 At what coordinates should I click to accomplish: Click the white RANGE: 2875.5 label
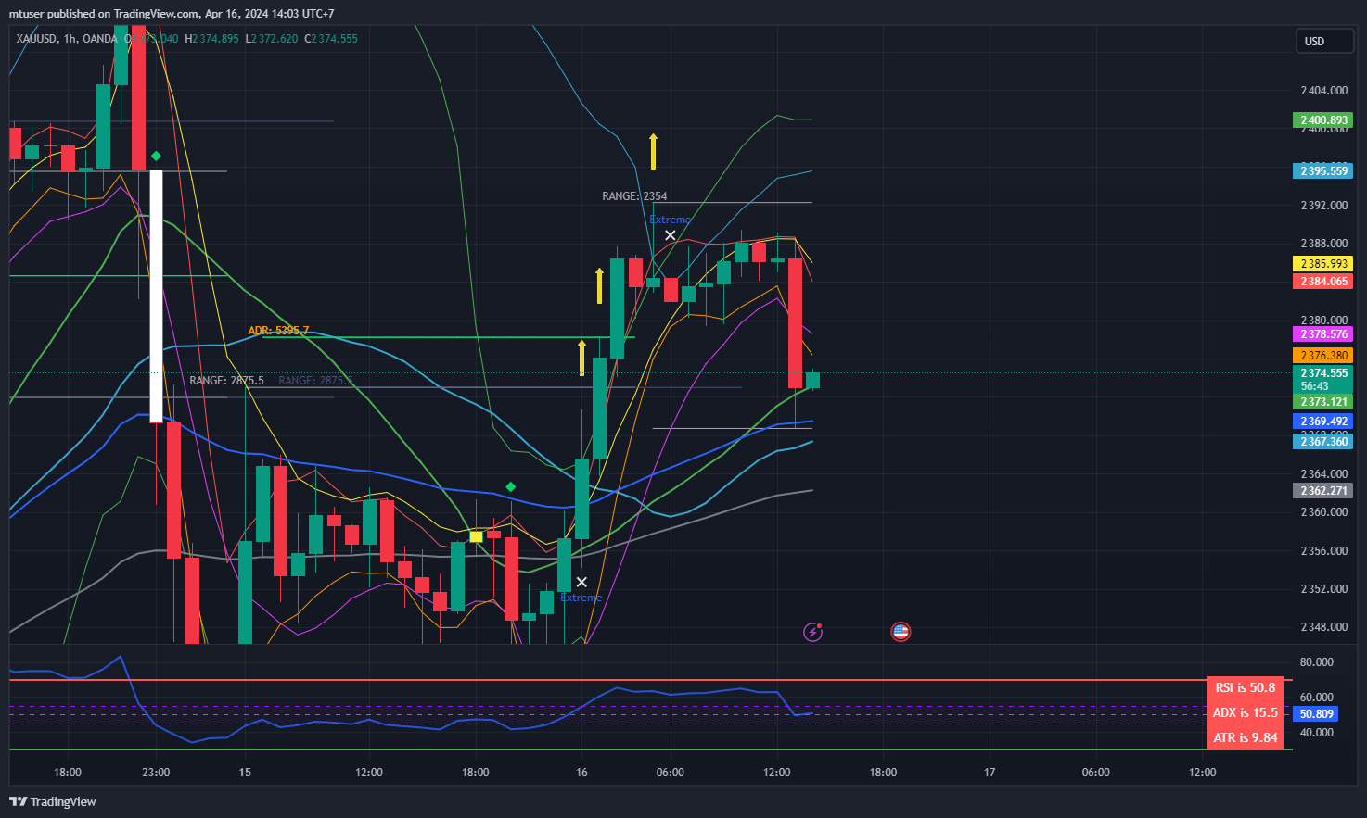(226, 381)
